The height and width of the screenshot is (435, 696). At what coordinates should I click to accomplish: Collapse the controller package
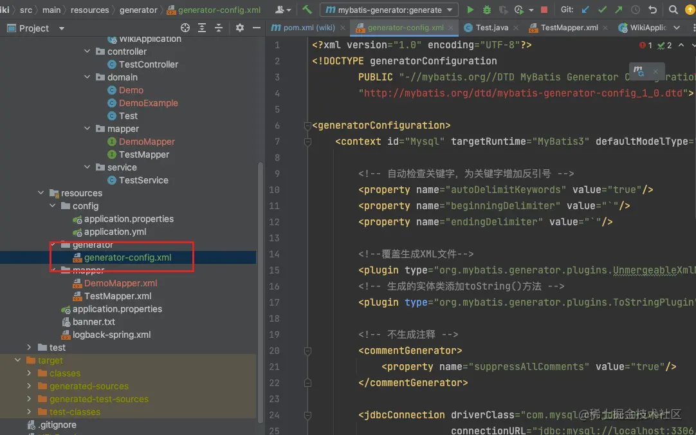click(87, 51)
